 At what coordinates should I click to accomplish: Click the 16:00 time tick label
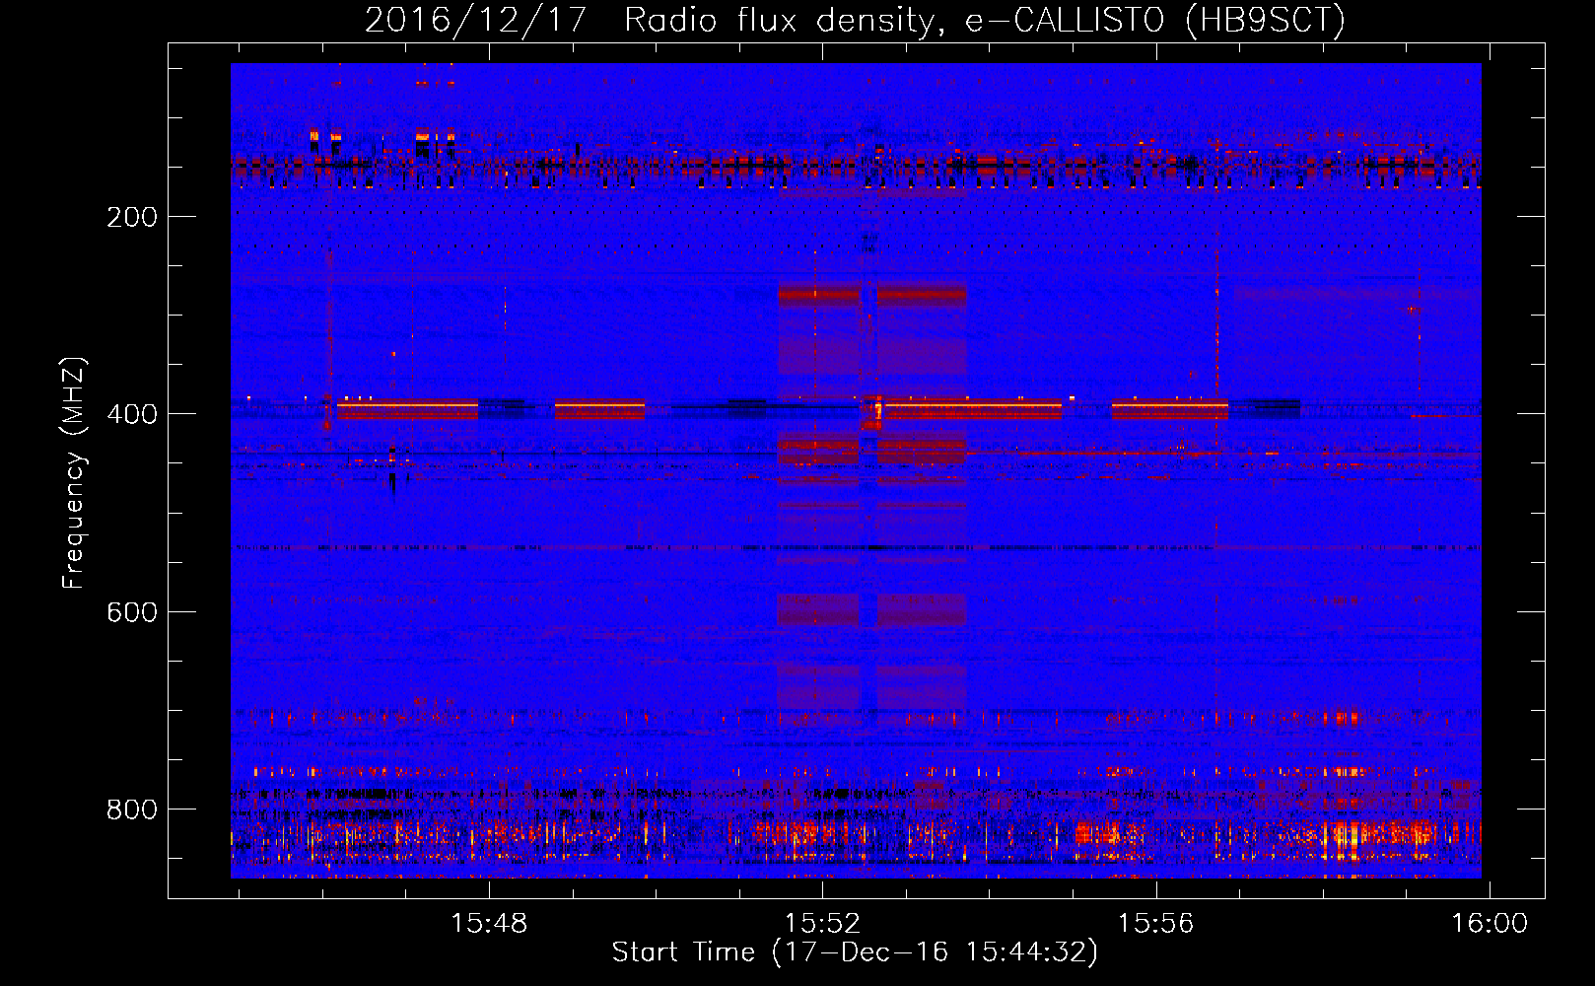click(1489, 923)
